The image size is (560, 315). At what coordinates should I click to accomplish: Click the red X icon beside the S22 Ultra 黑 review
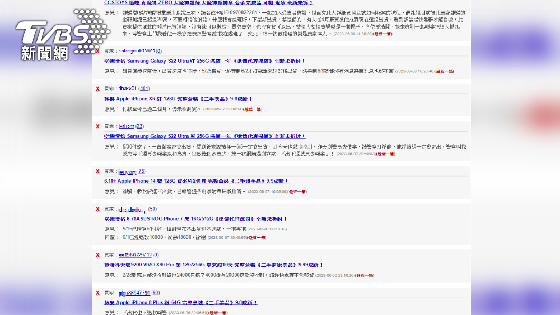coord(98,126)
